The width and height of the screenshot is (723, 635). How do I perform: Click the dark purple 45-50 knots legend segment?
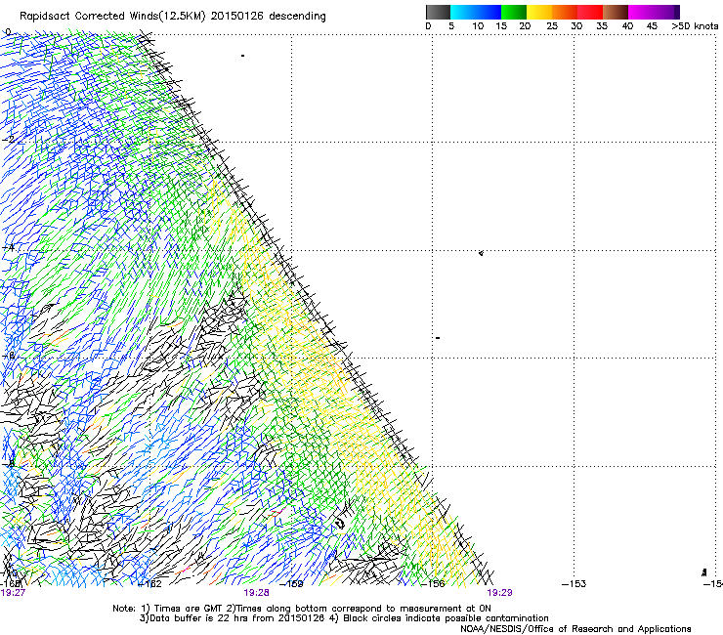pyautogui.click(x=666, y=12)
